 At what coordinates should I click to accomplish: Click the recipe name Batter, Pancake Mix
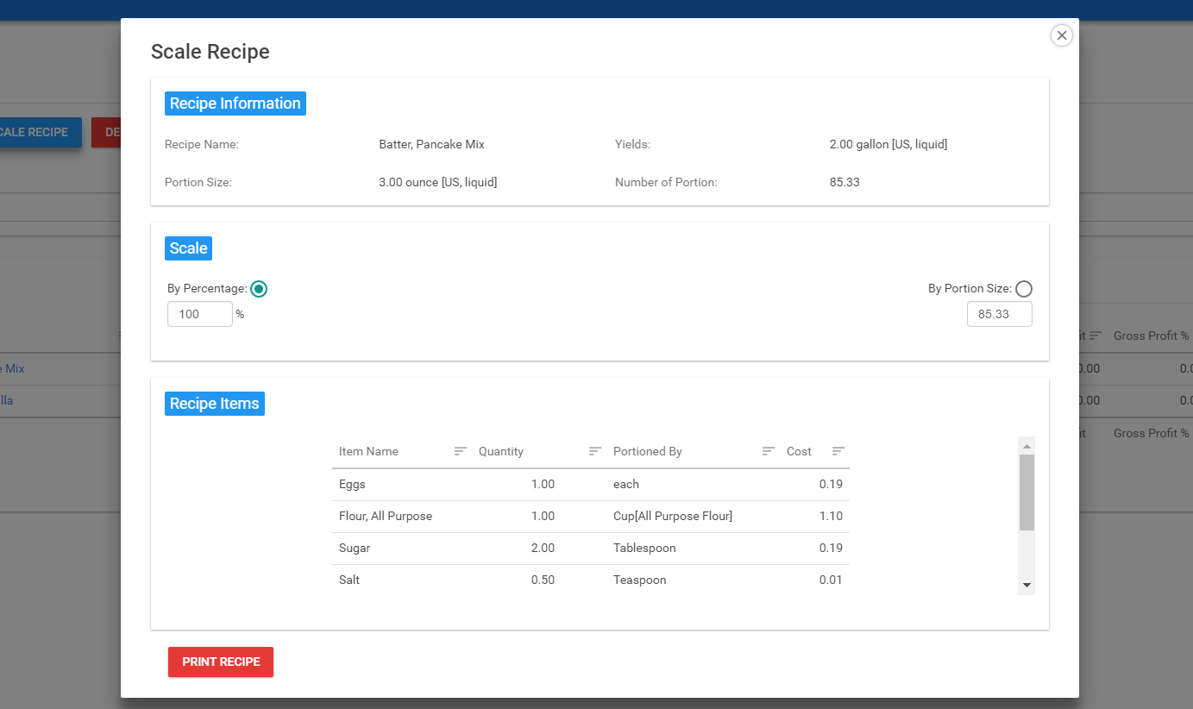click(x=431, y=144)
